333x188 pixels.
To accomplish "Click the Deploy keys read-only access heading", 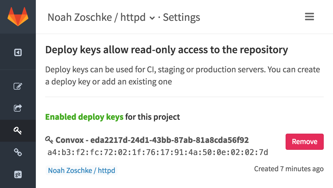I will 166,49.
